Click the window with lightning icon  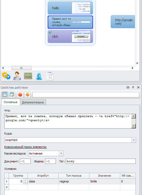click(12, 95)
